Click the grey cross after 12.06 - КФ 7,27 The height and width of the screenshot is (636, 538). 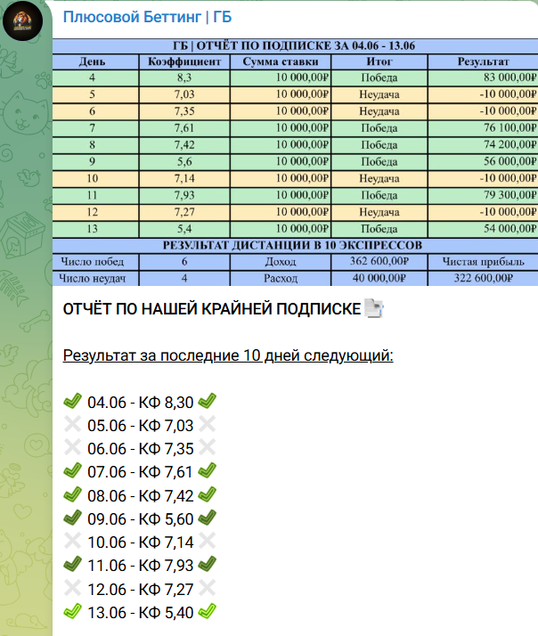(x=207, y=588)
